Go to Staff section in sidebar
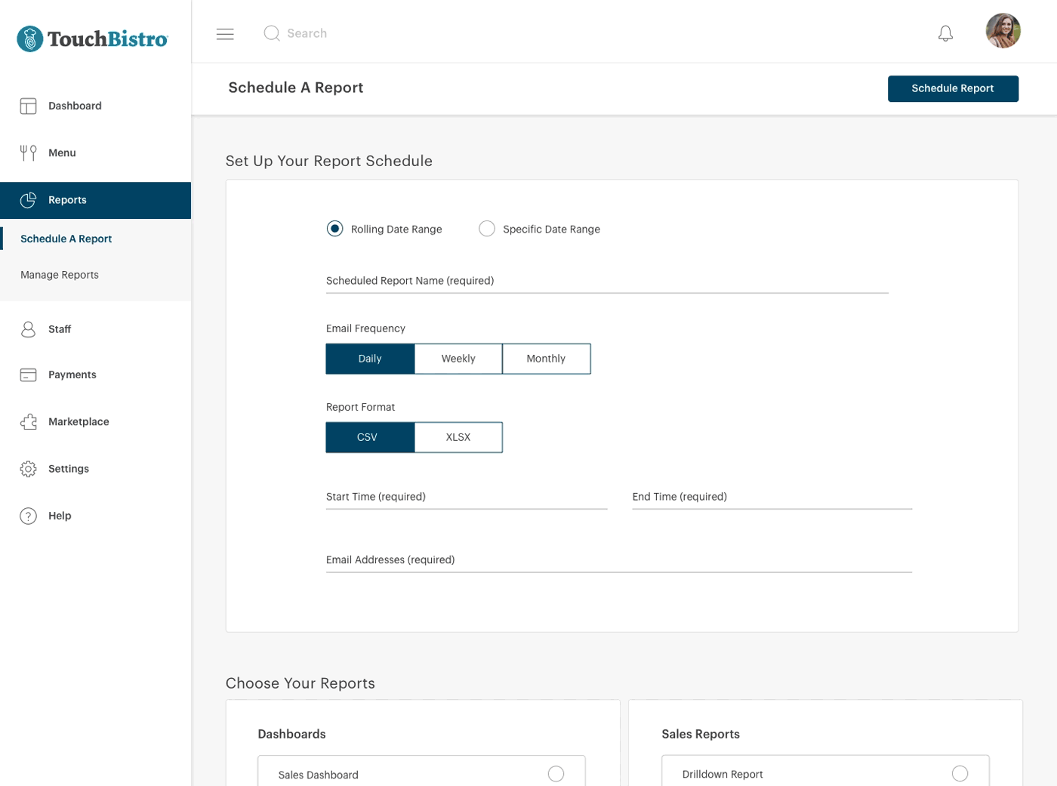The width and height of the screenshot is (1057, 786). tap(60, 329)
